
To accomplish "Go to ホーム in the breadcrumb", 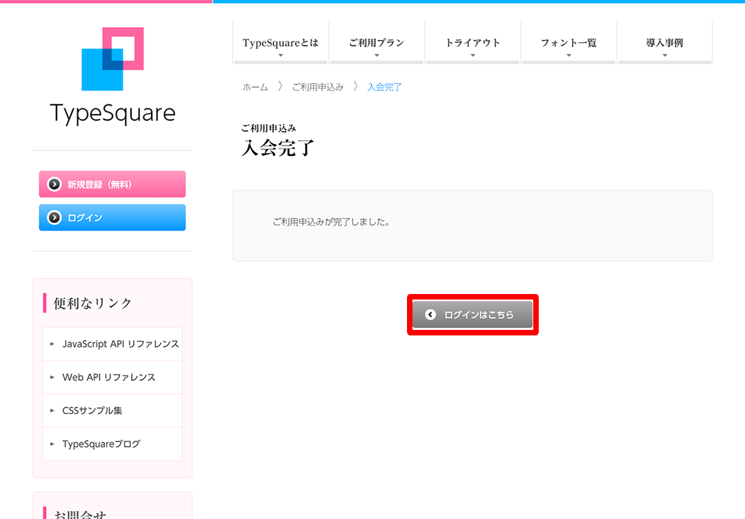I will click(255, 87).
